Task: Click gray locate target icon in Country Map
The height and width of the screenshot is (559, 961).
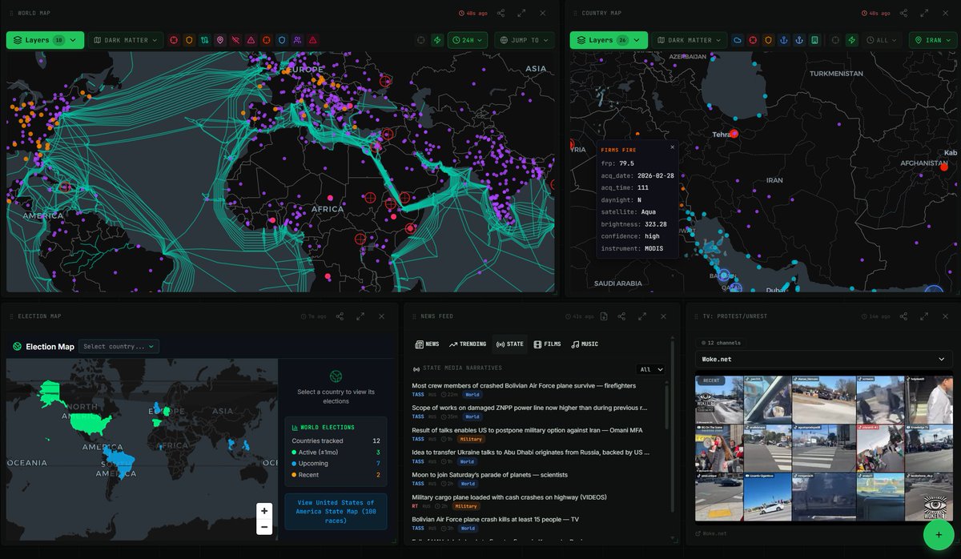Action: pos(835,40)
